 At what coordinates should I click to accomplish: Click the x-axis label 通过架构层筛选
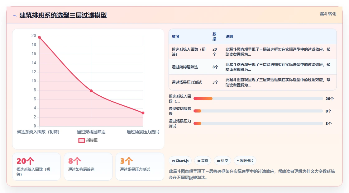pyautogui.click(x=91, y=132)
